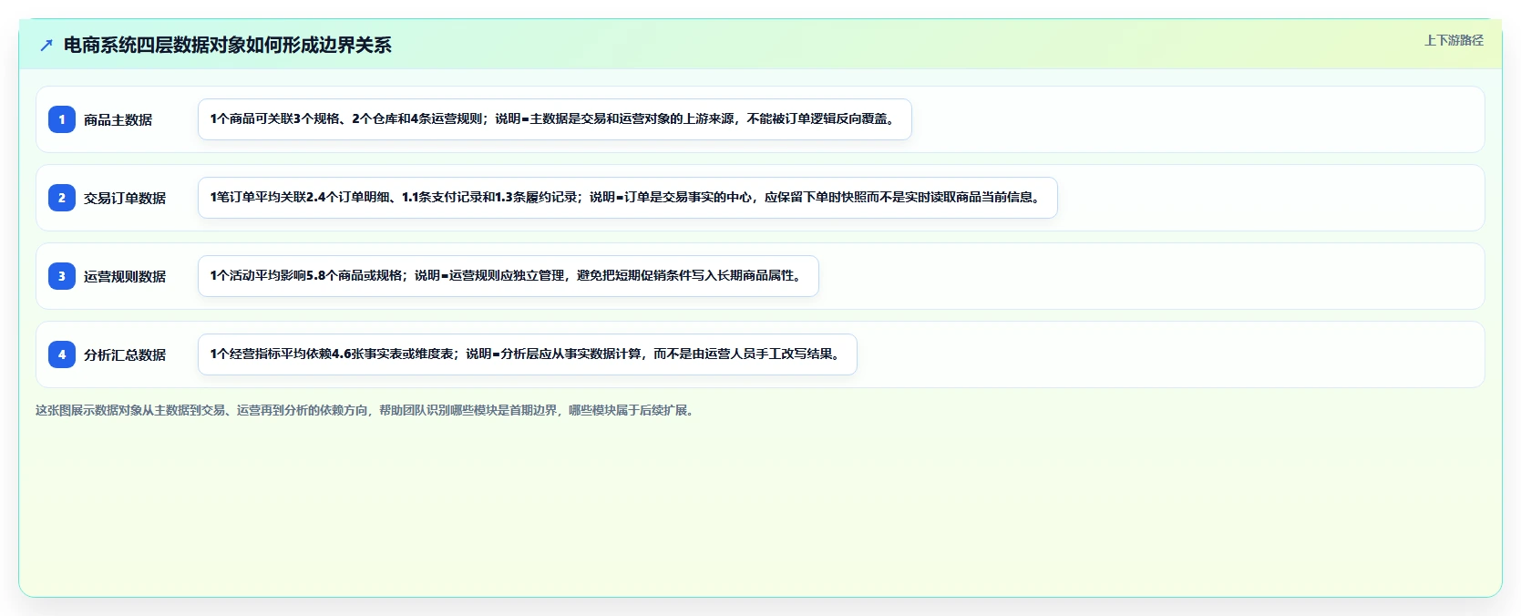Click the description box starting 1笔订单平均关联2.4个订单明细

tap(628, 198)
